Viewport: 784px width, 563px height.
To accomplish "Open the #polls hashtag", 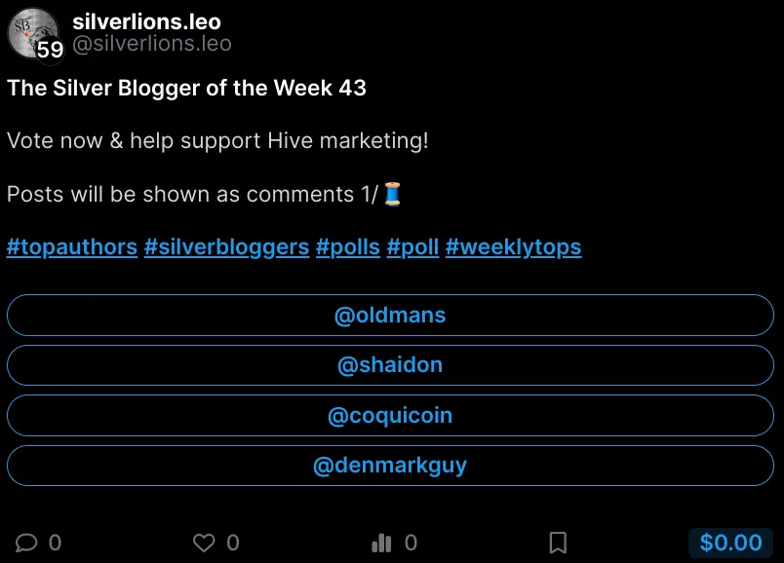I will point(348,246).
